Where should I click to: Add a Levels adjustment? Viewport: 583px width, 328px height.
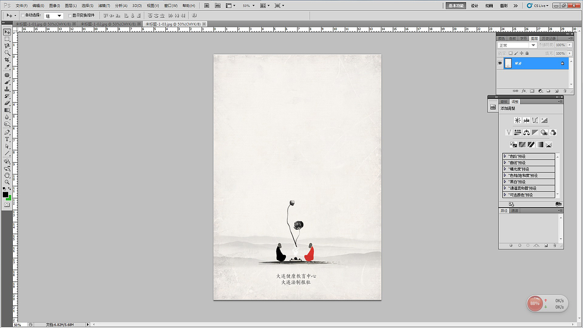coord(527,120)
